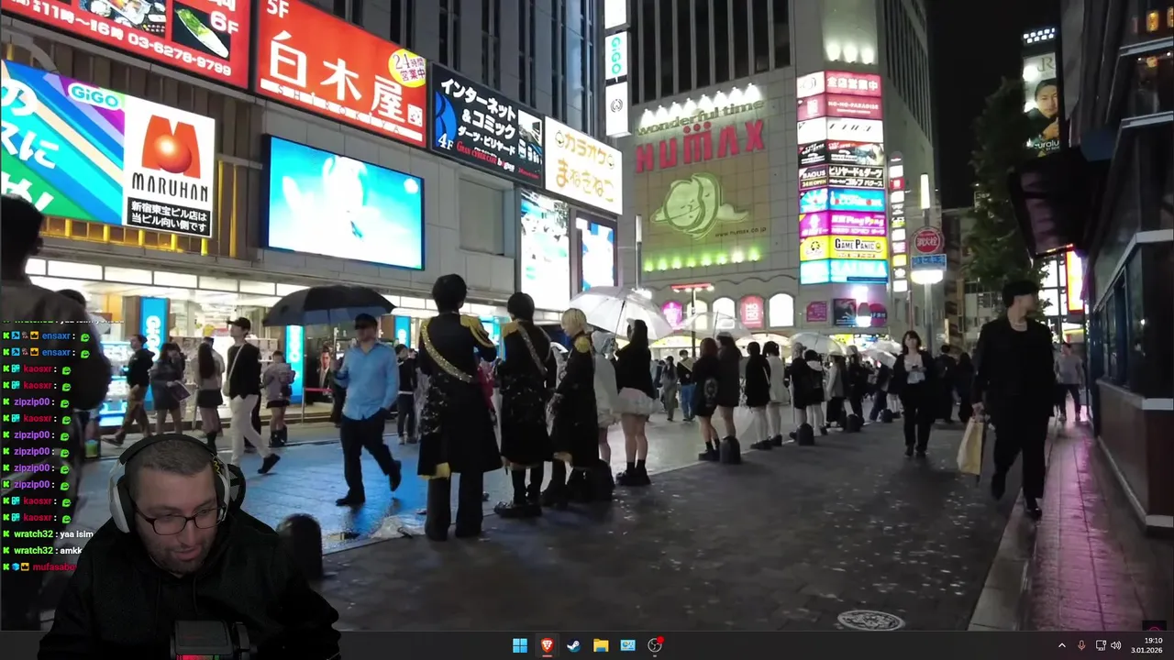This screenshot has height=660, width=1174.
Task: Open the Brave browser from taskbar
Action: pyautogui.click(x=547, y=645)
